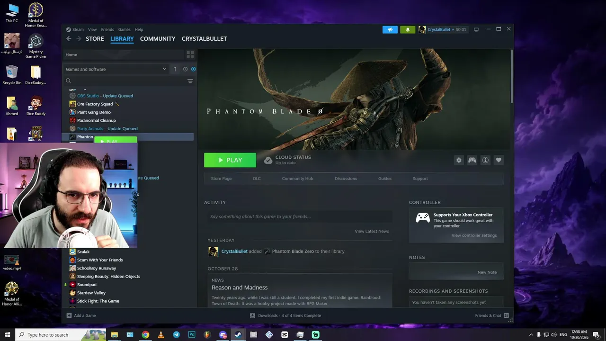Click the library search magnifier
Viewport: 606px width, 341px height.
pyautogui.click(x=69, y=81)
